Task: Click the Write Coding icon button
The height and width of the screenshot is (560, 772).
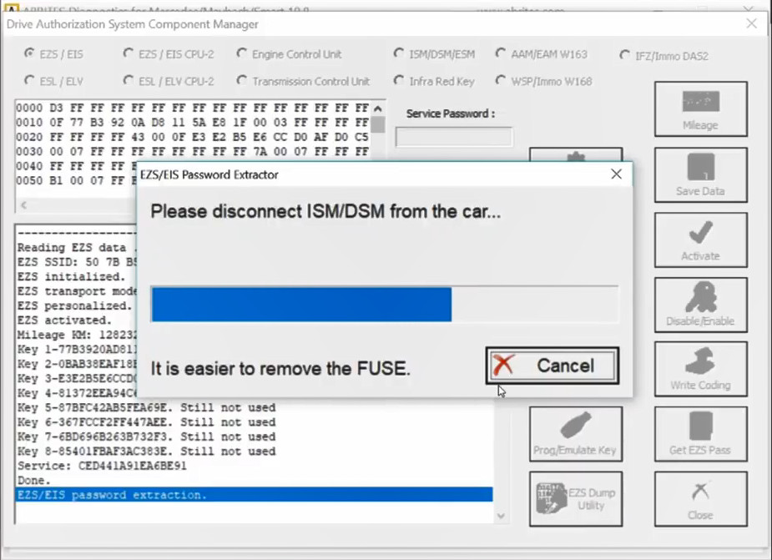Action: pyautogui.click(x=700, y=369)
